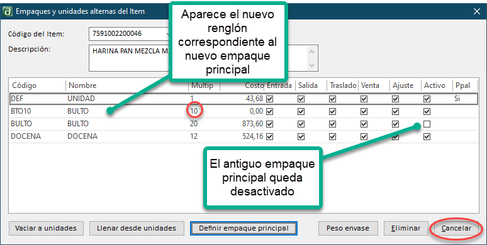Select the DOCENA code cell

pyautogui.click(x=26, y=136)
